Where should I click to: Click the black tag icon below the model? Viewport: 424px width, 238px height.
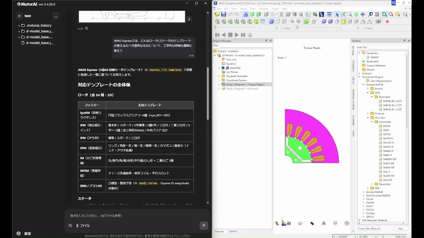tap(312, 223)
